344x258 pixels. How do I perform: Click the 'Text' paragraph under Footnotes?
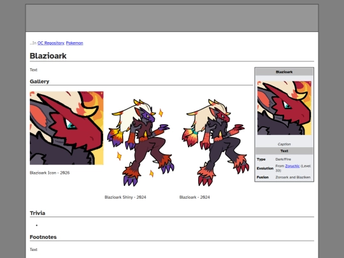click(34, 250)
